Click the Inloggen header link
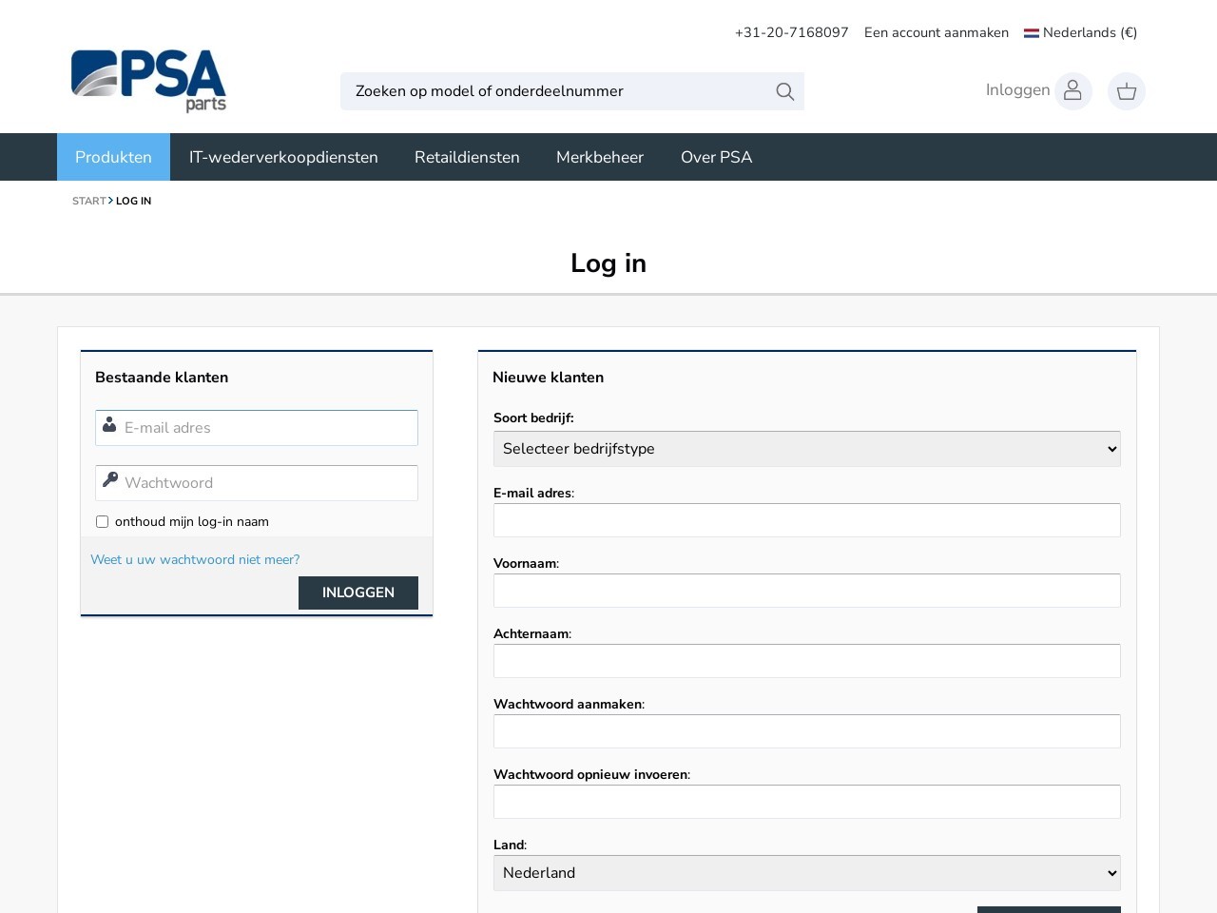Screen dimensions: 1217x913 point(1017,90)
